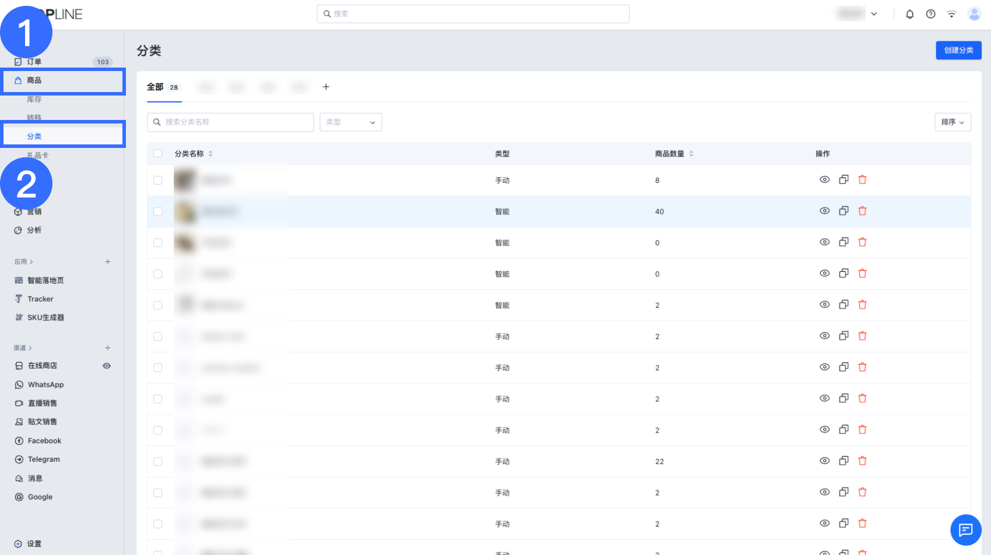The width and height of the screenshot is (991, 555).
Task: Click the 创建分类 create category button
Action: (x=958, y=50)
